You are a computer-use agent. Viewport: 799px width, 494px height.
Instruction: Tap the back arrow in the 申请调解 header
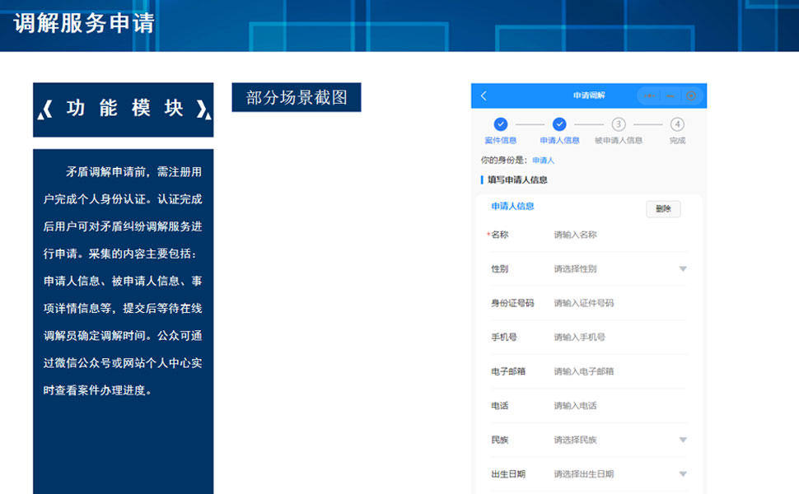pos(484,96)
